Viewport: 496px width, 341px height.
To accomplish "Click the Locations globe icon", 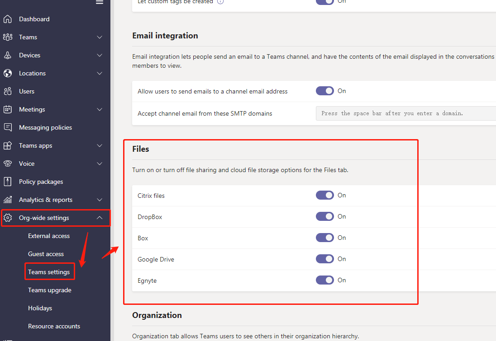I will coord(8,73).
